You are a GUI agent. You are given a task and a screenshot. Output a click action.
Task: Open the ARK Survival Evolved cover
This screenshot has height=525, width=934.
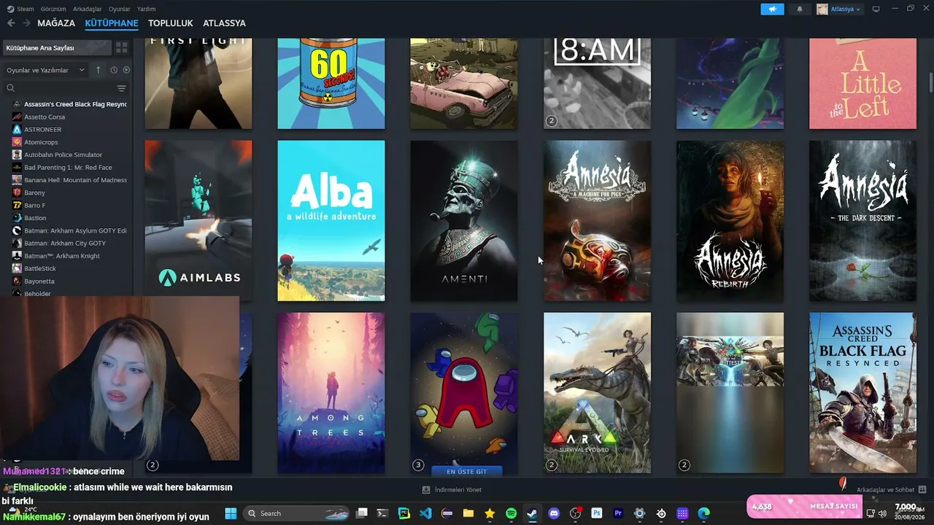click(597, 393)
